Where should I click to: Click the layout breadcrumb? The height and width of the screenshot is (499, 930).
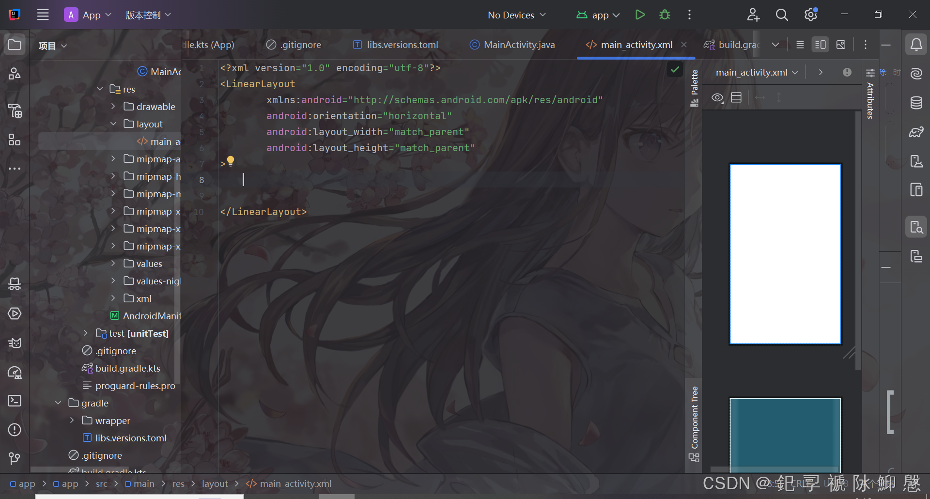click(215, 483)
